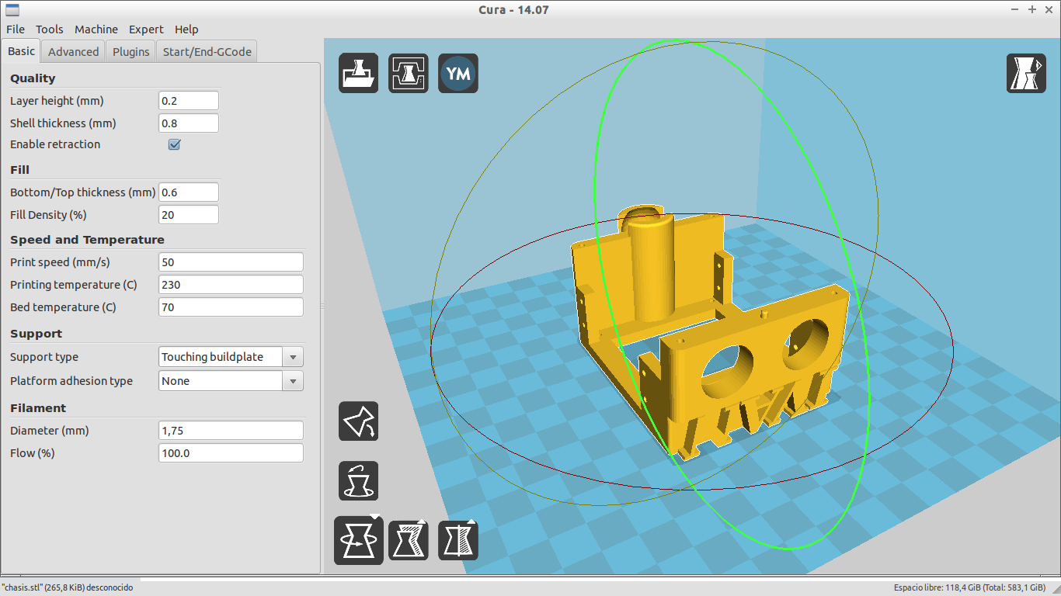Open the Expert menu
This screenshot has width=1061, height=596.
(146, 29)
